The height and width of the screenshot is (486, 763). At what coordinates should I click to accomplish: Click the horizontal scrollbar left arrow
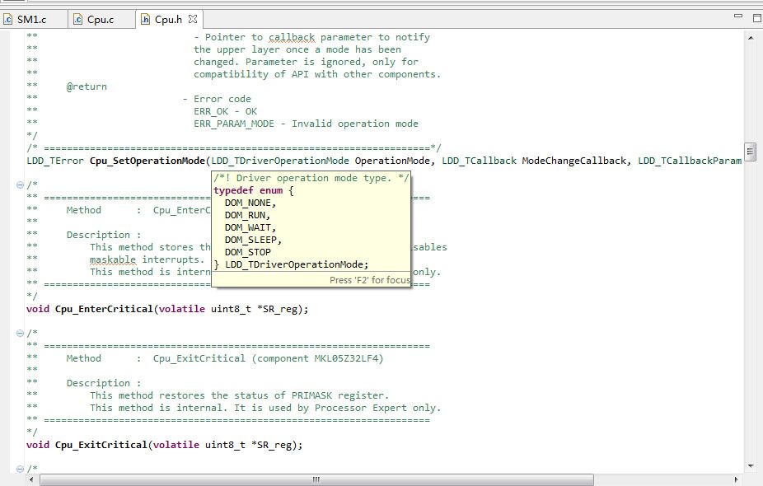(31, 479)
